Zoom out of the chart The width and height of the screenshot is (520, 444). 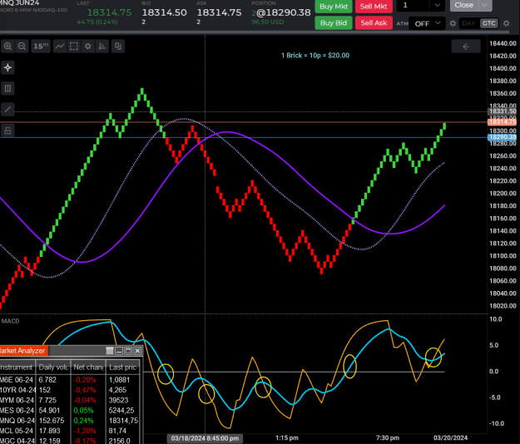pyautogui.click(x=22, y=46)
